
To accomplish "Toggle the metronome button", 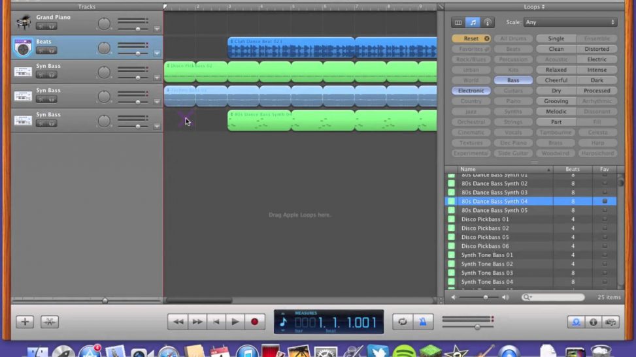I will (x=422, y=322).
